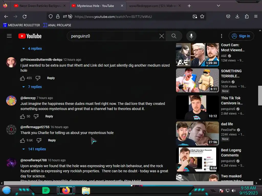Dislike the PrincessButtermilk comment

click(x=38, y=78)
